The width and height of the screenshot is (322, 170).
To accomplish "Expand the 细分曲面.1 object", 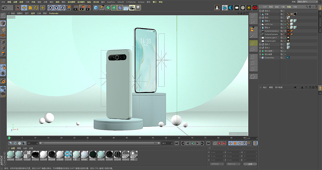I will (260, 51).
